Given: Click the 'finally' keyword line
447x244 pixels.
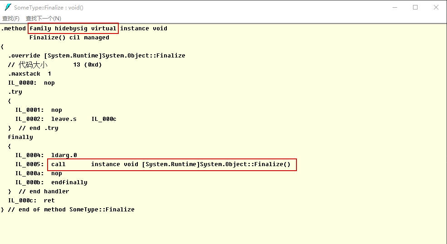Looking at the screenshot, I should (x=20, y=137).
